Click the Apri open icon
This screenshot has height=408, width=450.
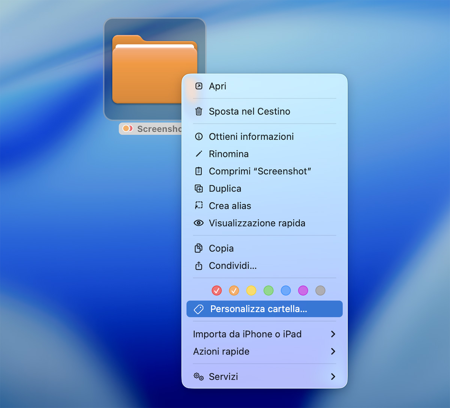pyautogui.click(x=199, y=86)
